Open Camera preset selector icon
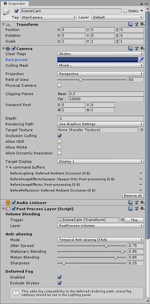150x304 pixels. 137,48
